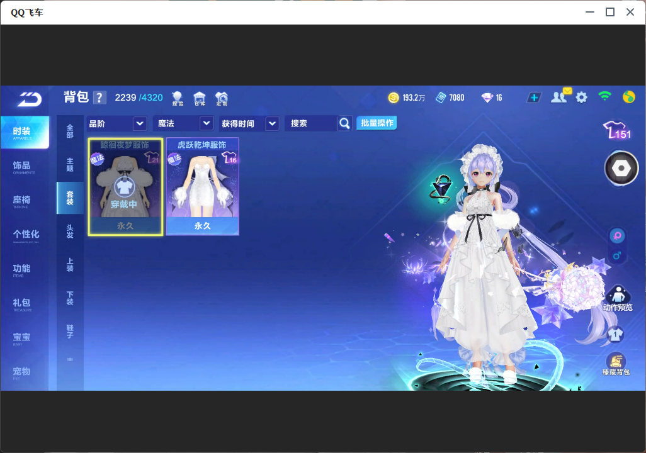Choose the 主题 subcategory
646x453 pixels.
(70, 165)
